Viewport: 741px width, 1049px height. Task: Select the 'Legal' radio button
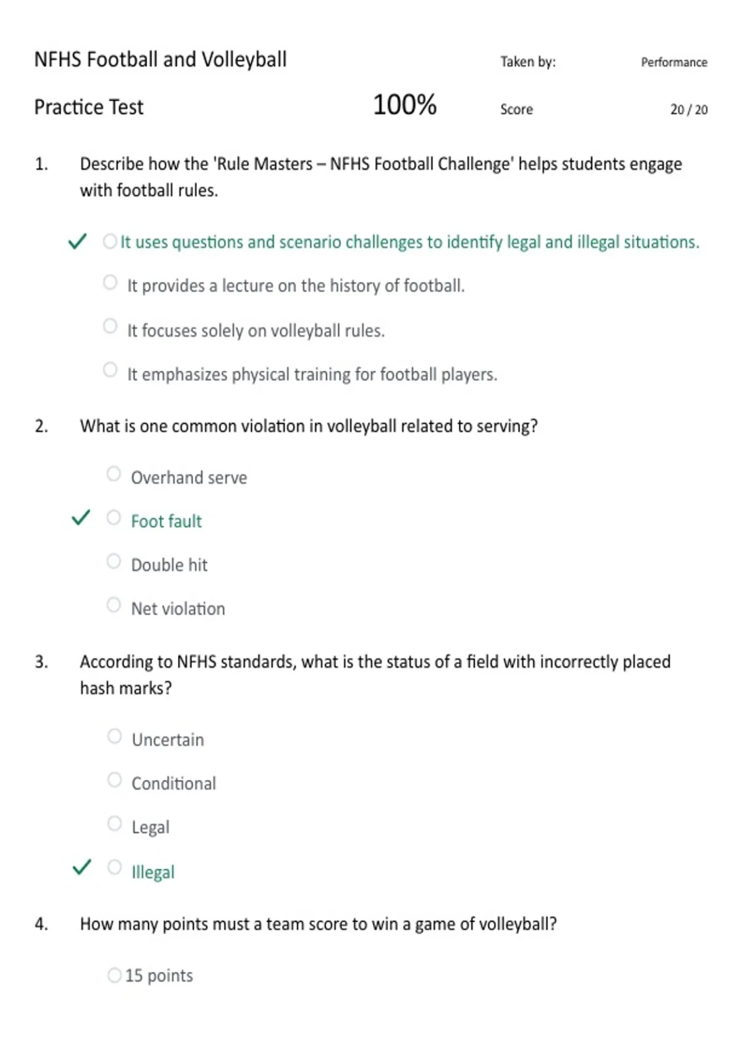[x=114, y=823]
